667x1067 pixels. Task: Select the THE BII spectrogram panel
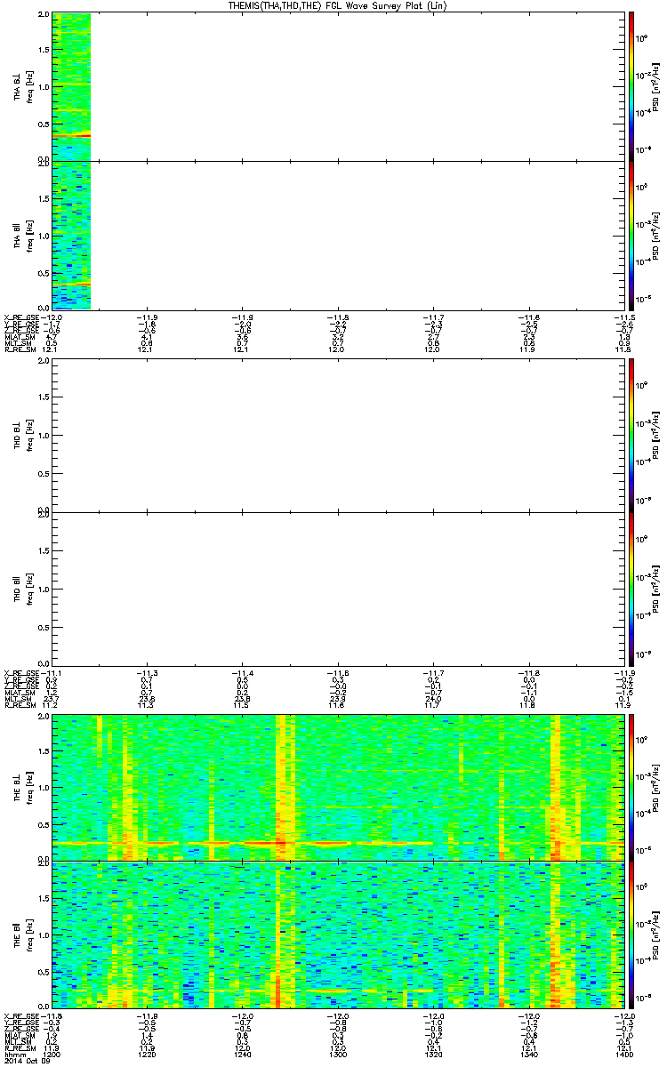click(337, 935)
